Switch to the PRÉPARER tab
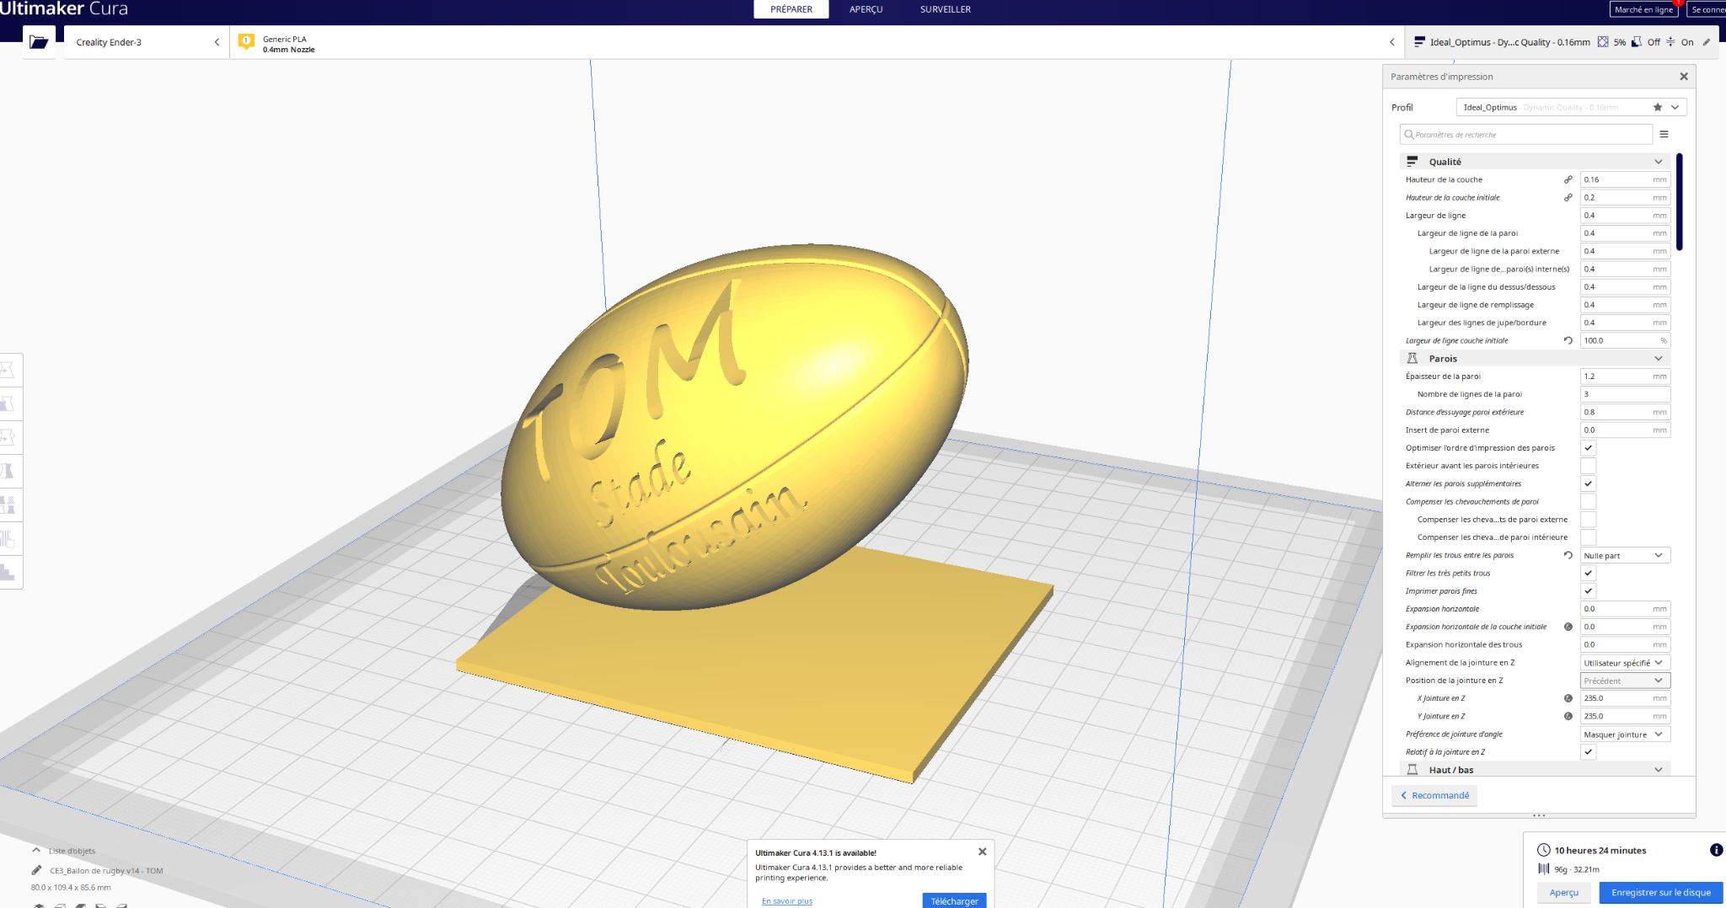Screen dimensions: 1726x908 pos(791,9)
